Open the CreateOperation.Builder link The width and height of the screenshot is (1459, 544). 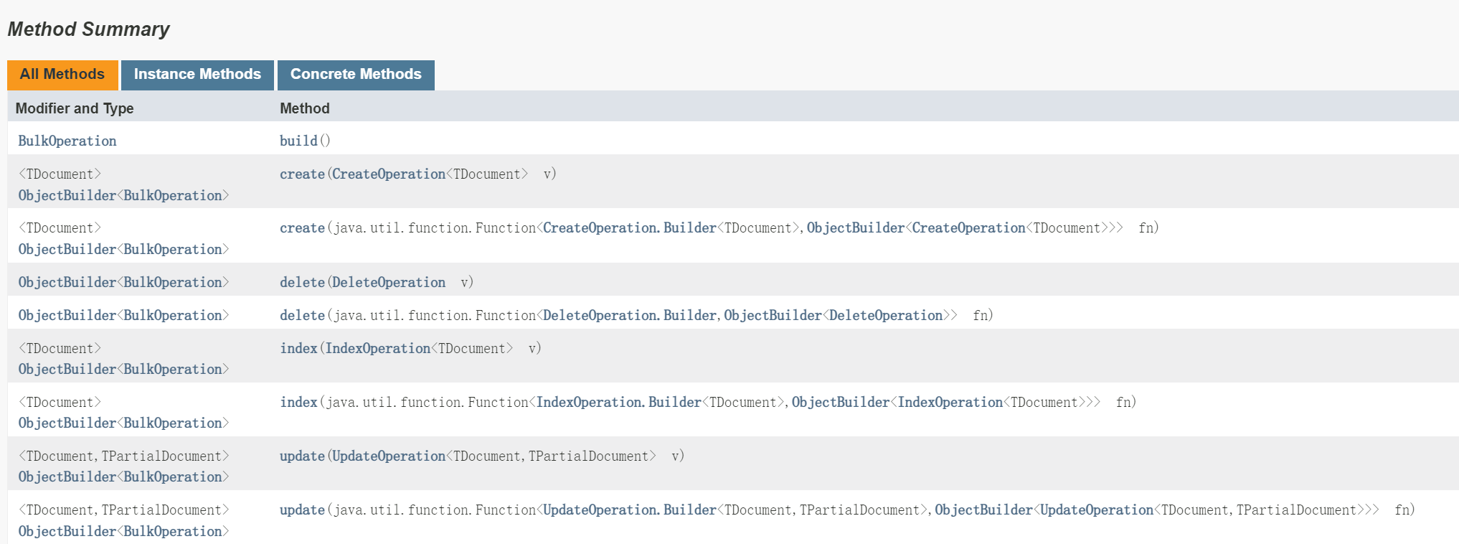point(629,228)
